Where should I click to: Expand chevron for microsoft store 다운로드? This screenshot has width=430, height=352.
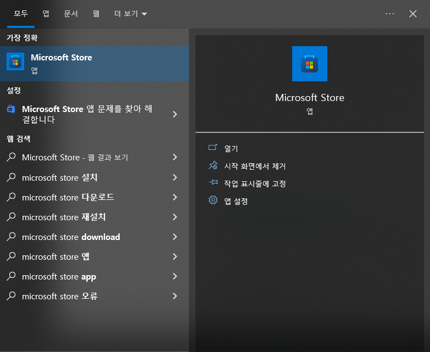tap(175, 197)
